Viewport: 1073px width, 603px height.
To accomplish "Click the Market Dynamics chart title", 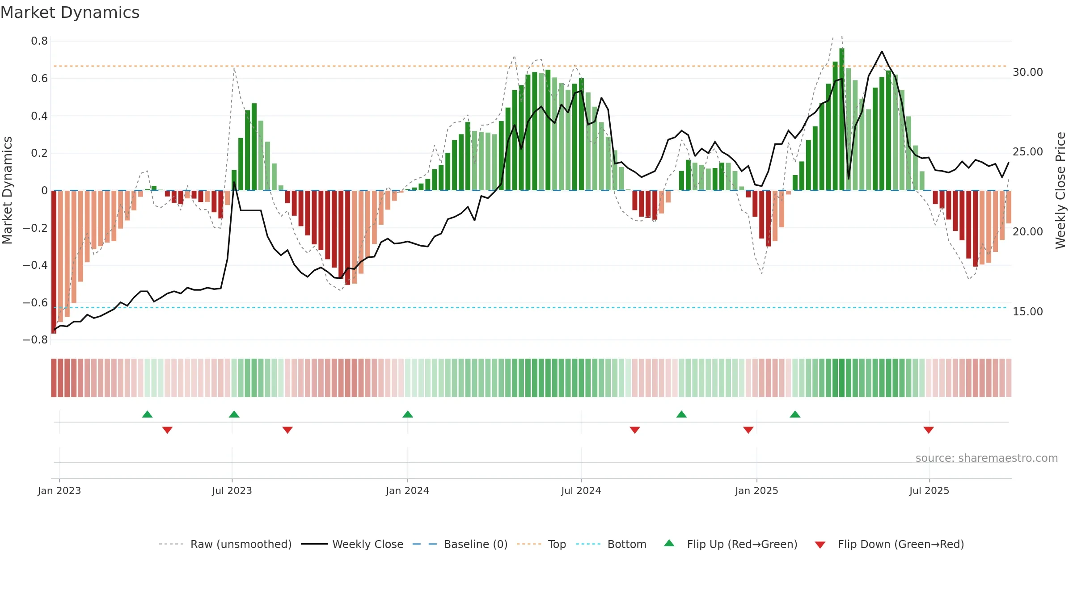I will (70, 13).
